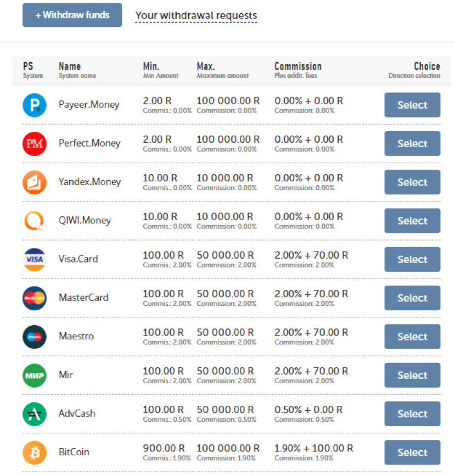The image size is (455, 475).
Task: Select the AdvCash withdrawal option
Action: pos(412,414)
